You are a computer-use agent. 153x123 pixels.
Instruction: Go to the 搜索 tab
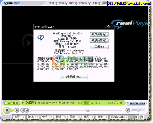pyautogui.click(x=100, y=117)
